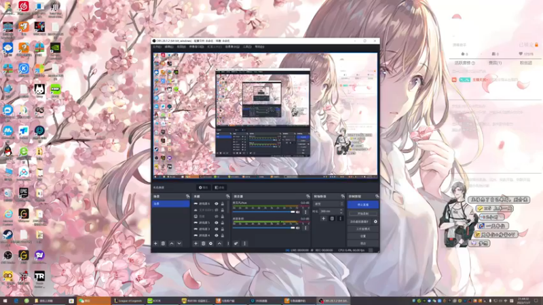The image size is (543, 305).
Task: Mute the 麦克风/Aux mixer channel
Action: (x=298, y=212)
